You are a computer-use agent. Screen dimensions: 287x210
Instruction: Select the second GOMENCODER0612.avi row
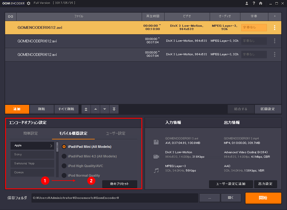143,41
